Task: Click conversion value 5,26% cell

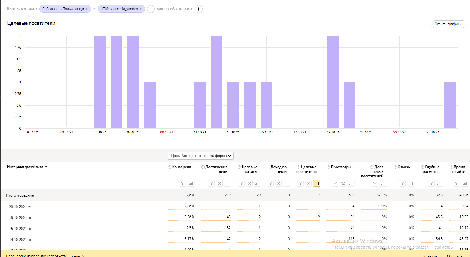Action: 189,217
